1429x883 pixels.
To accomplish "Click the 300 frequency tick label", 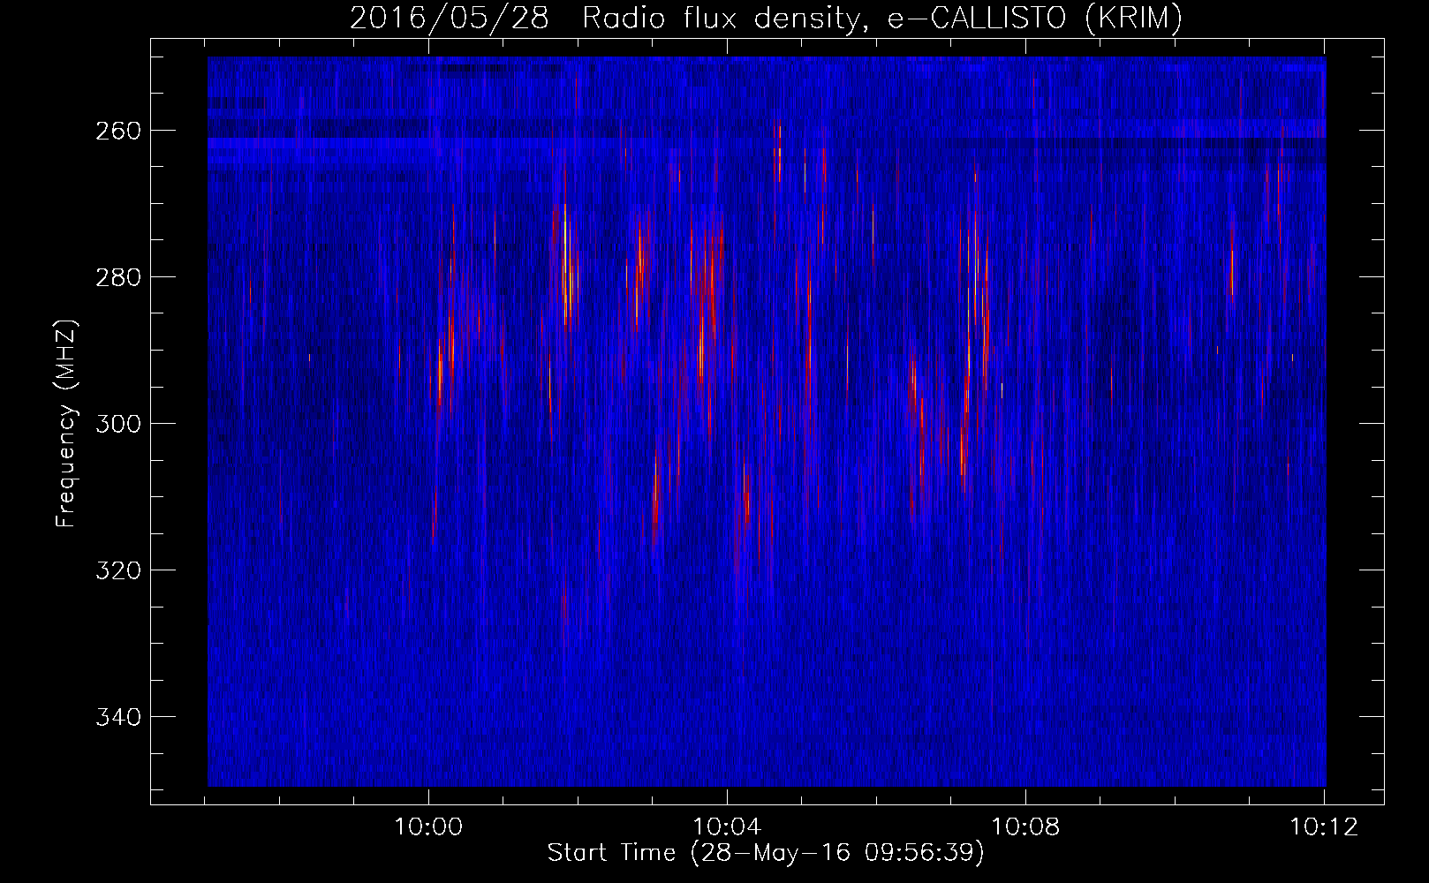I will point(117,424).
